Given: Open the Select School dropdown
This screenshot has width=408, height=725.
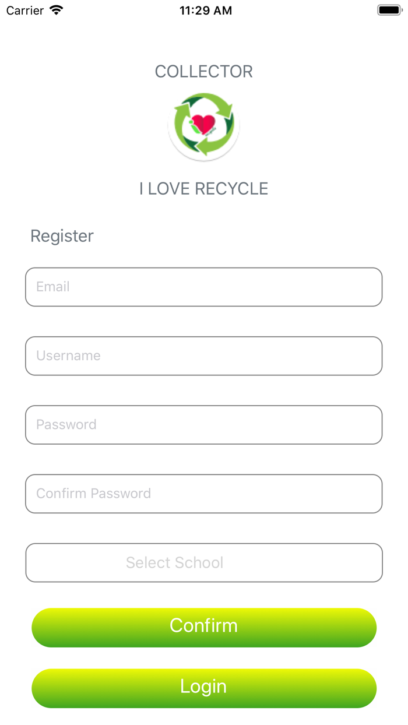Looking at the screenshot, I should (x=203, y=562).
